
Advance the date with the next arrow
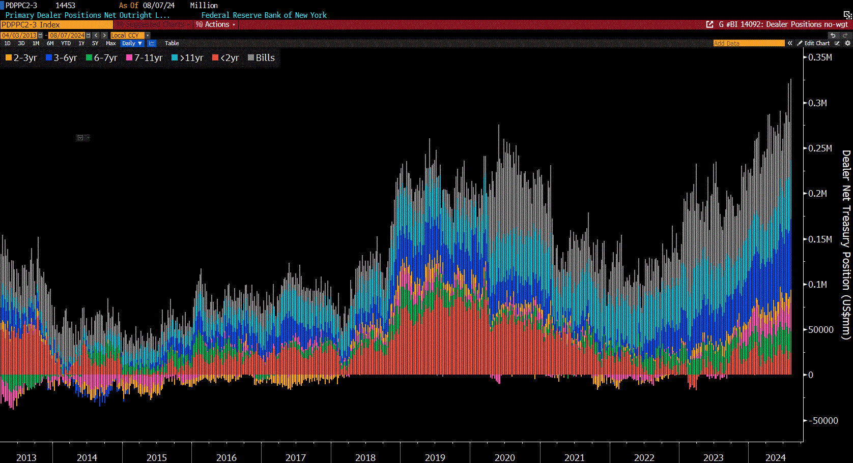pos(104,35)
